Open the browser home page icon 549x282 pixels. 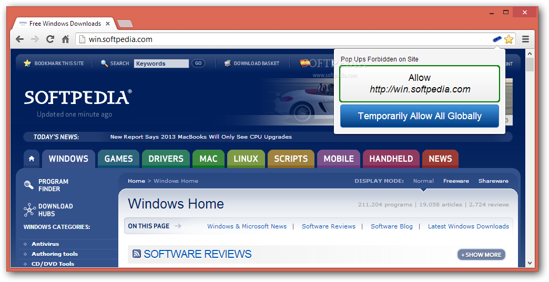66,39
